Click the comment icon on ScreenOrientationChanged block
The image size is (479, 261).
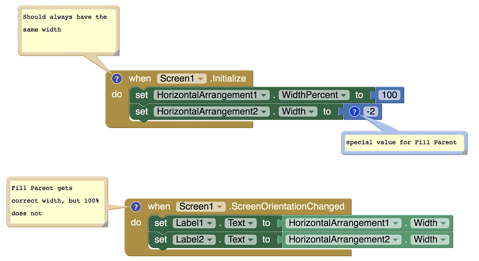point(136,206)
